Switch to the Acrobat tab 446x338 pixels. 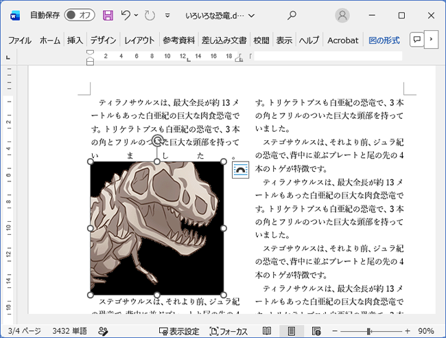[343, 41]
